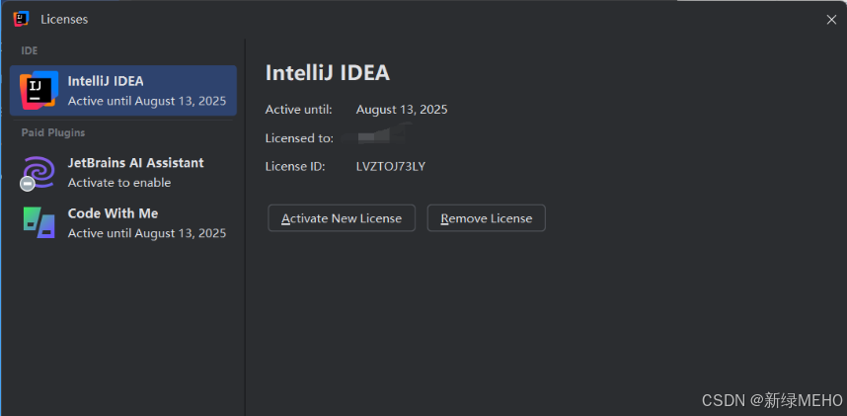Click the JetBrains AI Assistant spiral icon

pyautogui.click(x=38, y=171)
